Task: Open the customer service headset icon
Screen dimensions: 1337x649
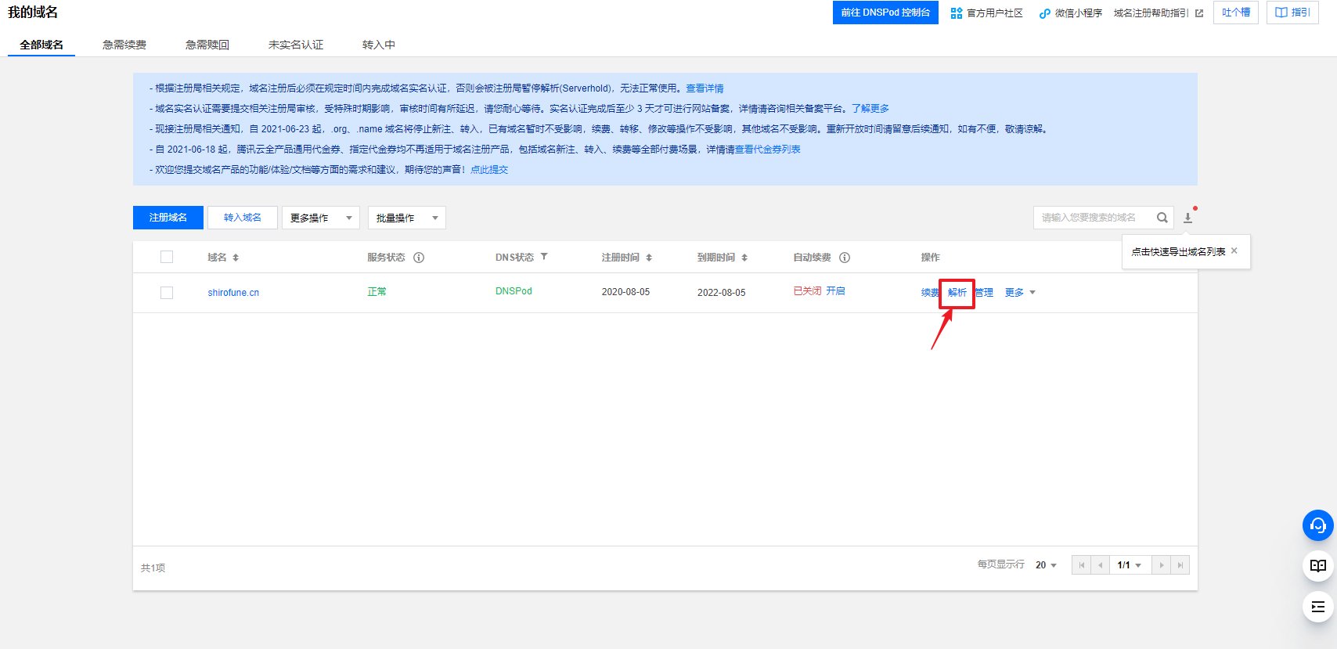Action: tap(1317, 525)
